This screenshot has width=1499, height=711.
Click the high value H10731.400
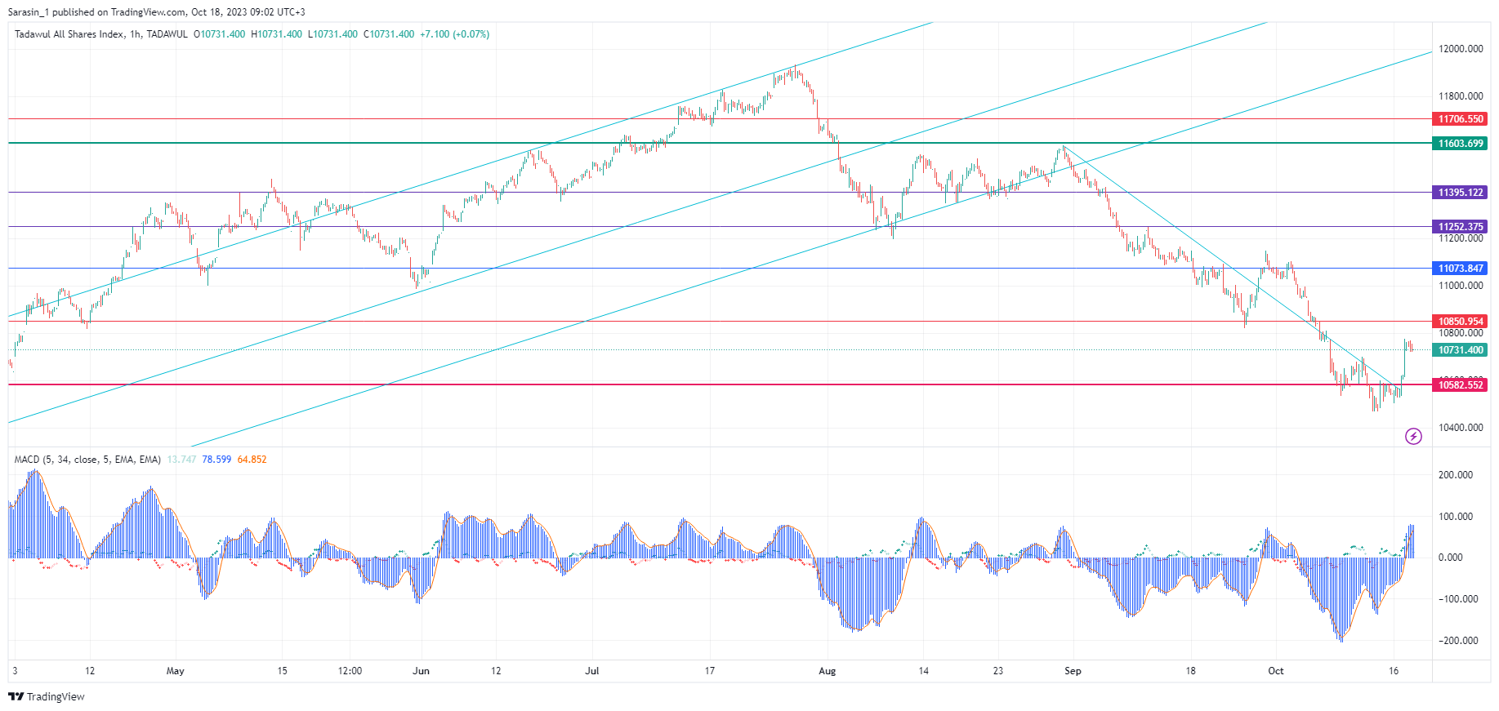276,34
